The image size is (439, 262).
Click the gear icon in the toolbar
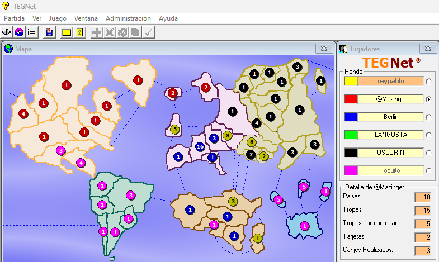pos(122,32)
